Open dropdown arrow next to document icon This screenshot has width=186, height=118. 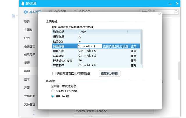[x=17, y=16]
